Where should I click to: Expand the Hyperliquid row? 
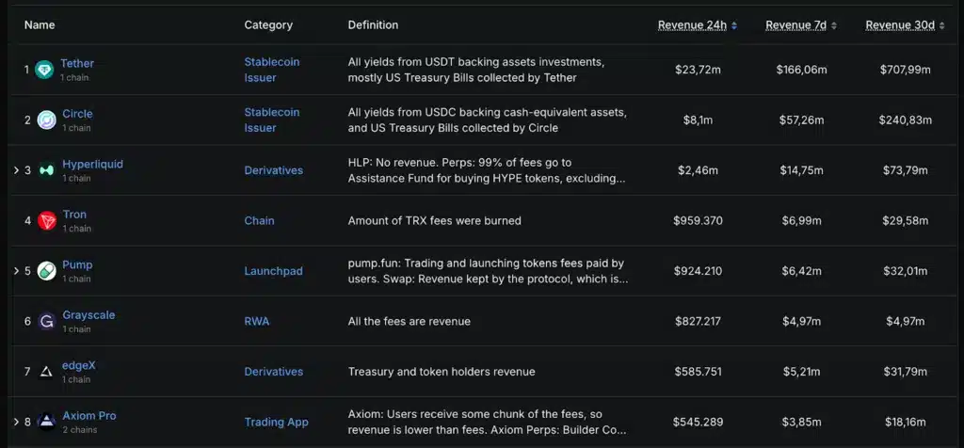pos(16,170)
